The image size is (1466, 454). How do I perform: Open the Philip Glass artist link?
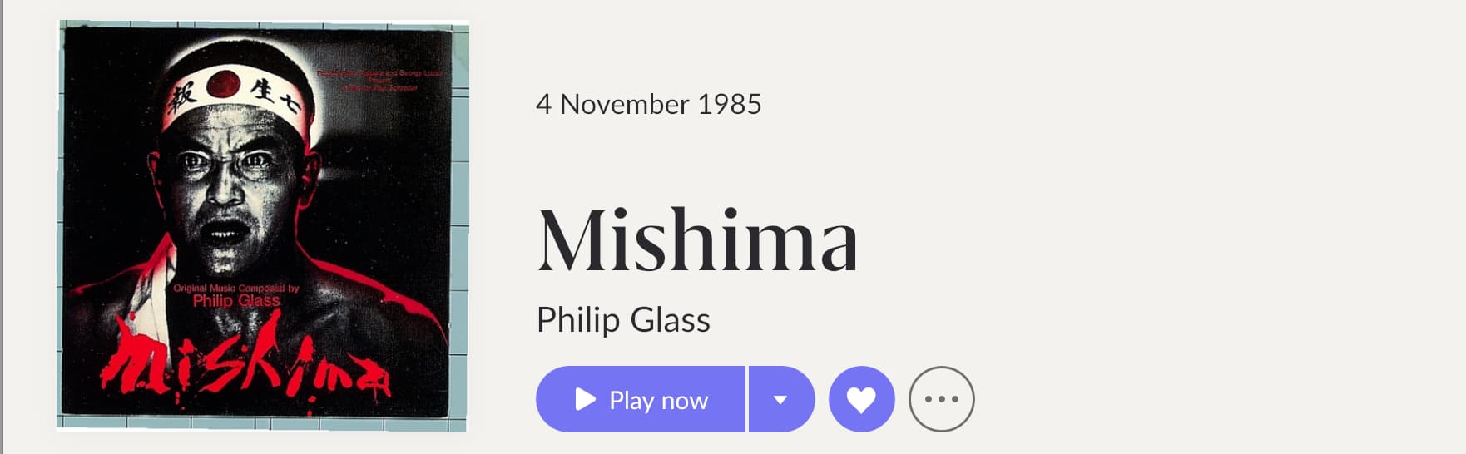click(x=623, y=320)
